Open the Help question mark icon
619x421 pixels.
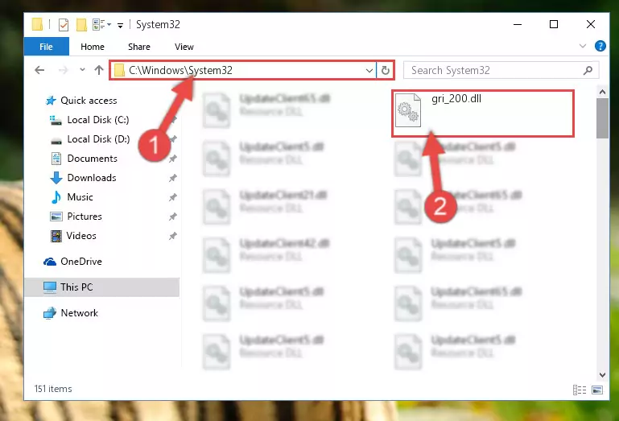point(600,46)
